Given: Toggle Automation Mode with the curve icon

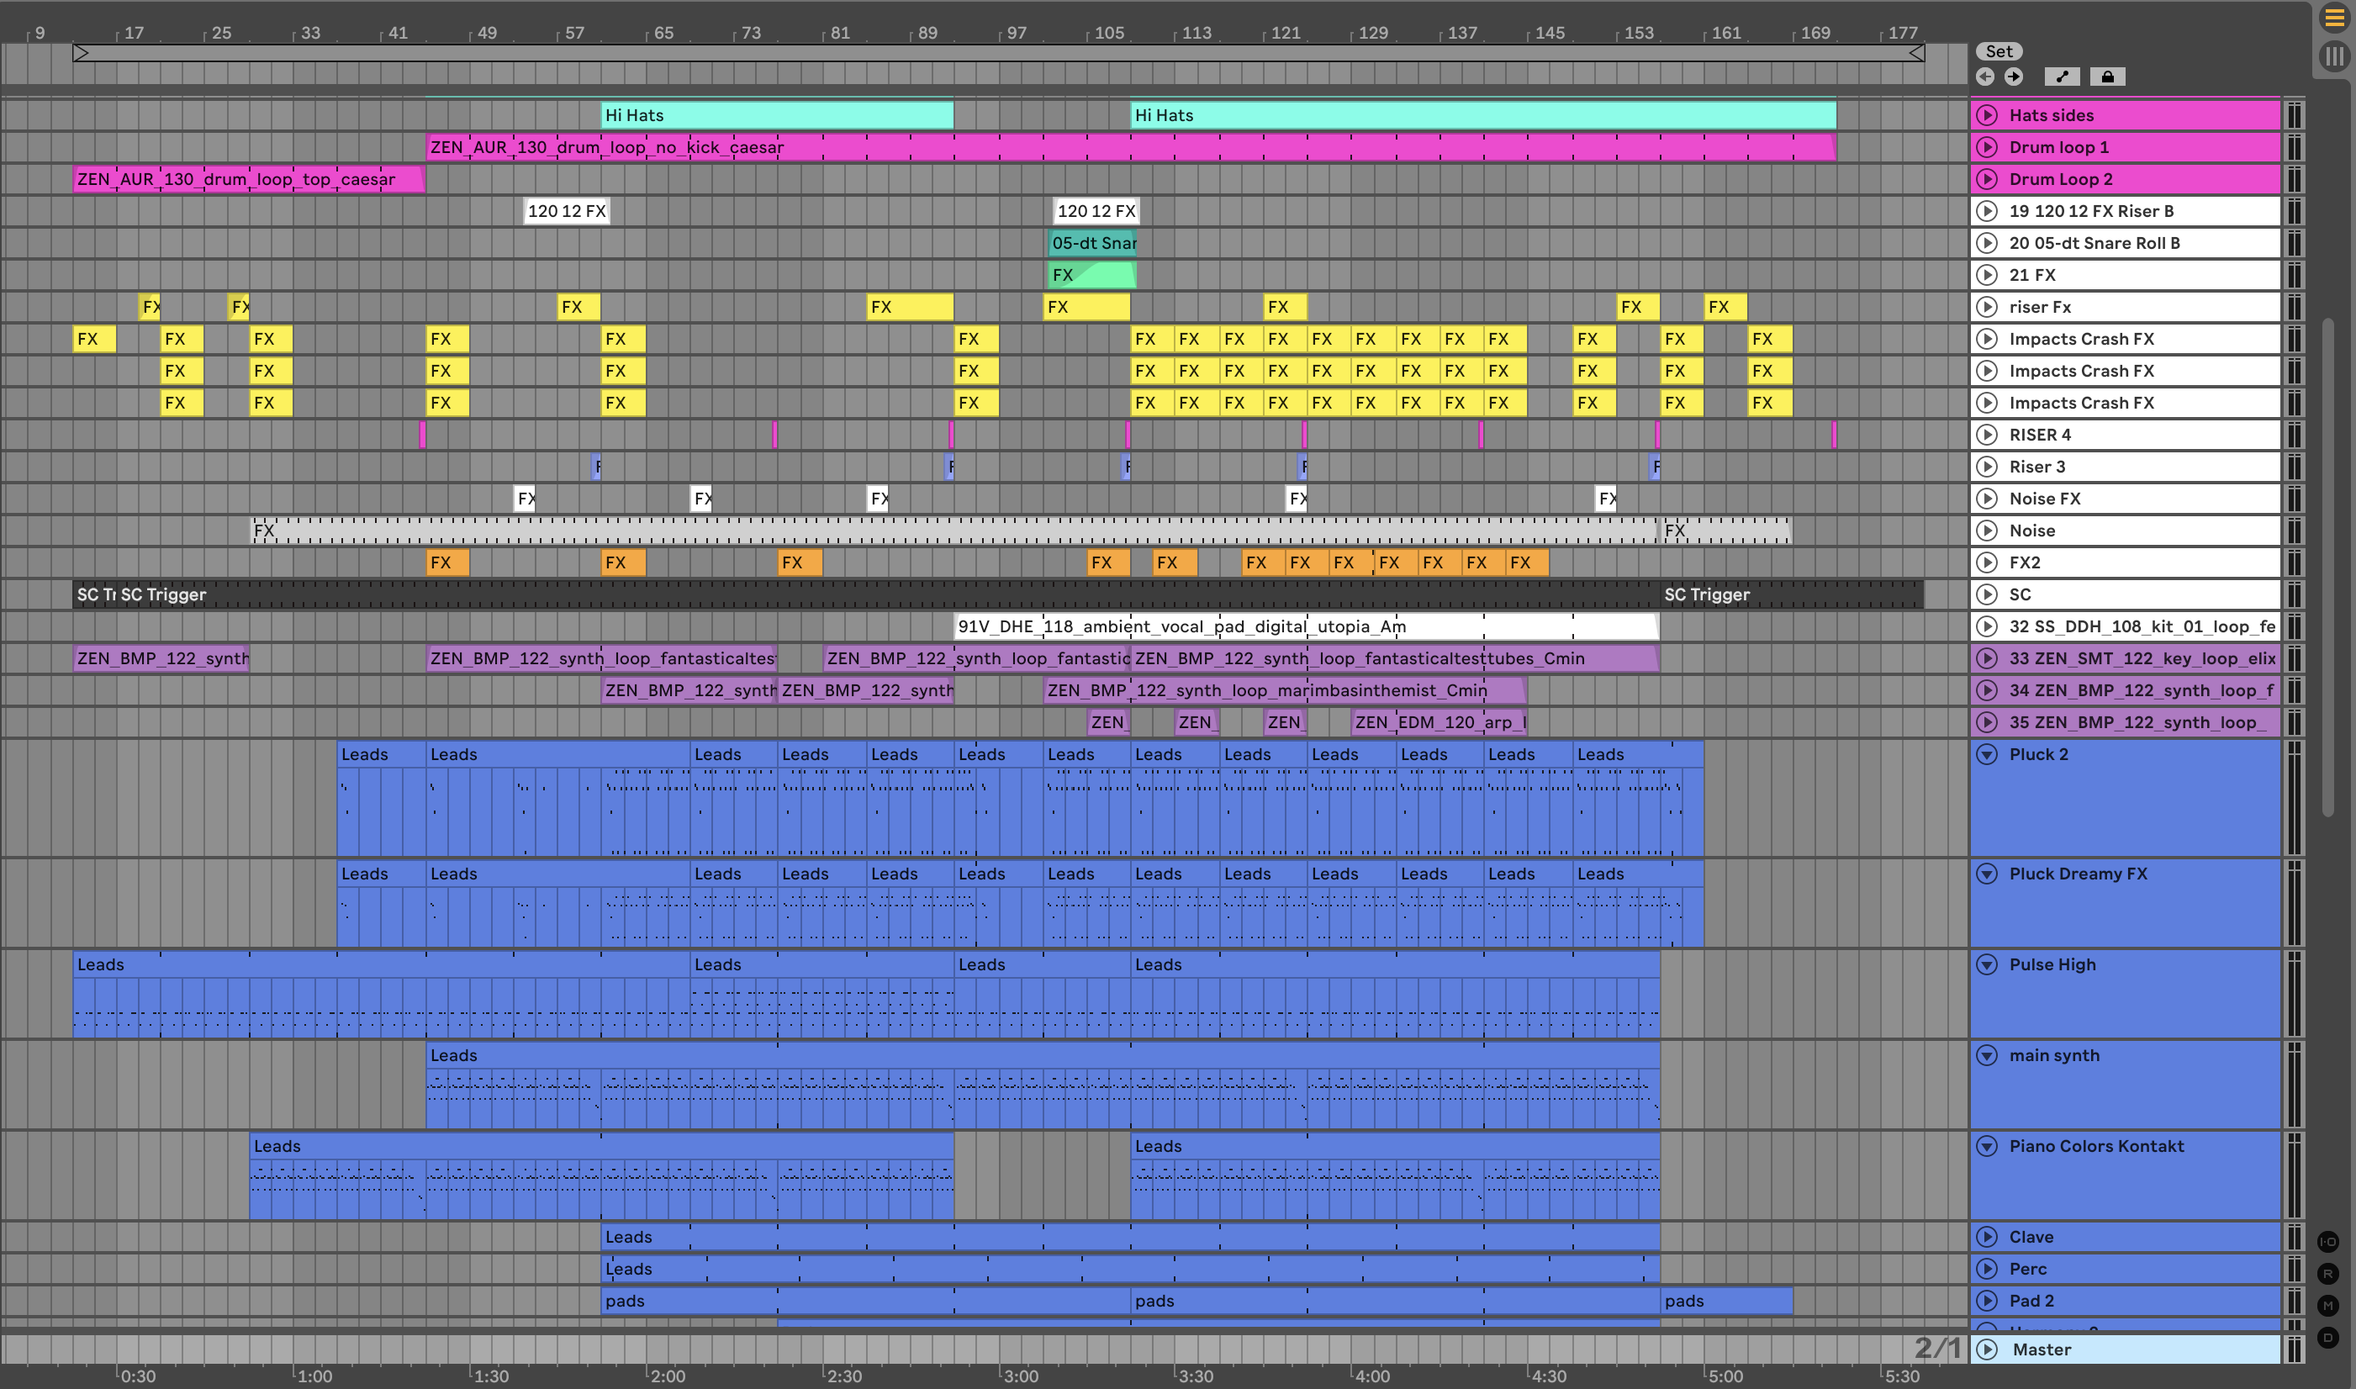Looking at the screenshot, I should [x=2062, y=77].
